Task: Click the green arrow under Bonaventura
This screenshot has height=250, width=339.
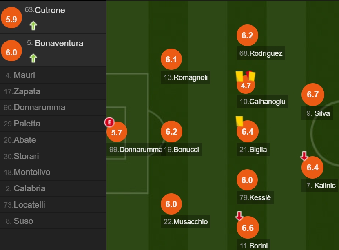Action: click(33, 58)
